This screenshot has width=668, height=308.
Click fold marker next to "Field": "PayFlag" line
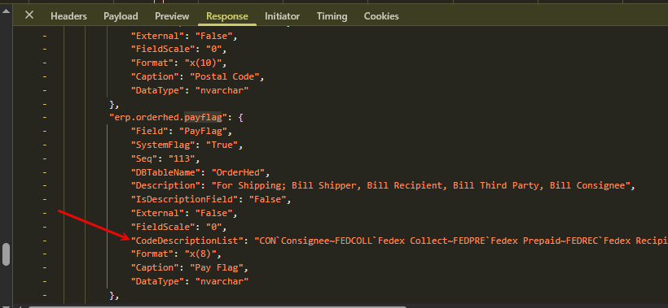click(x=45, y=132)
